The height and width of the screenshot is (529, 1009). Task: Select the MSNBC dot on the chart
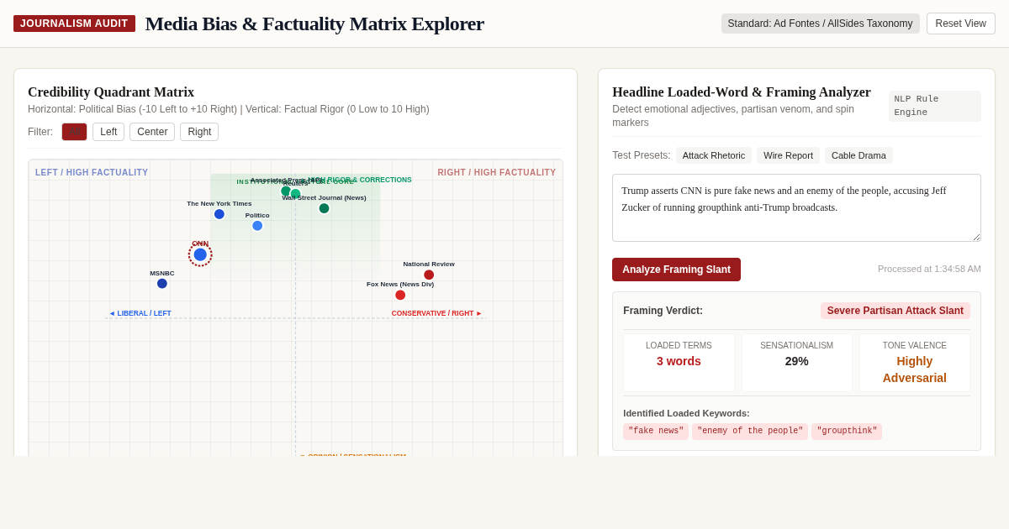point(162,284)
